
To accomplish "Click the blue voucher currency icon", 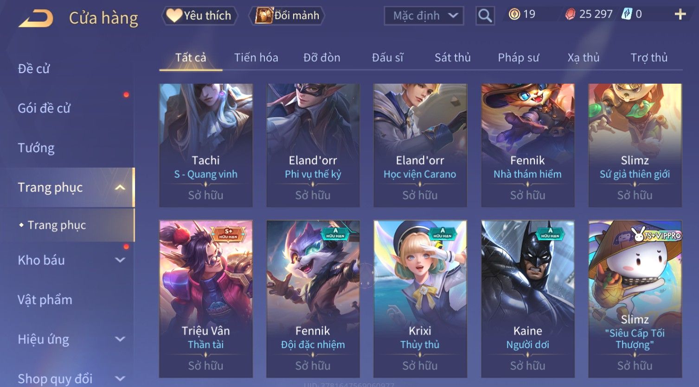I will 627,14.
